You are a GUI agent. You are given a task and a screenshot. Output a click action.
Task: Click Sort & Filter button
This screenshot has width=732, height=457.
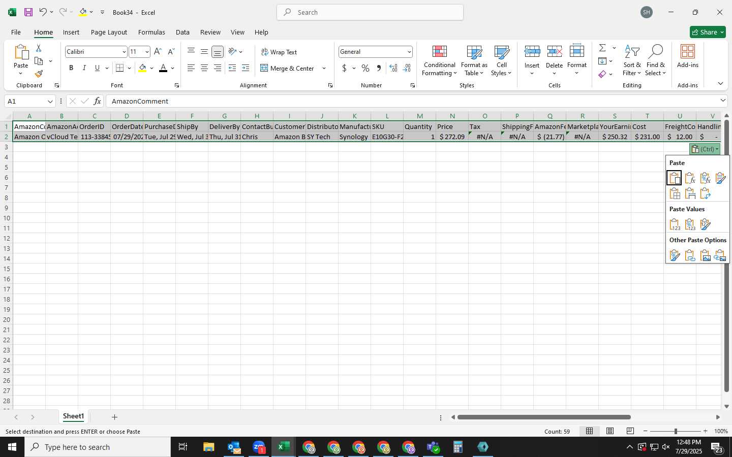[x=632, y=61]
